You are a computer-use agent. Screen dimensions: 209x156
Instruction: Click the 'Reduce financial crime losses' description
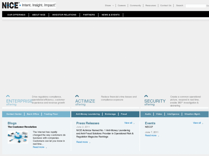pyautogui.click(x=119, y=98)
